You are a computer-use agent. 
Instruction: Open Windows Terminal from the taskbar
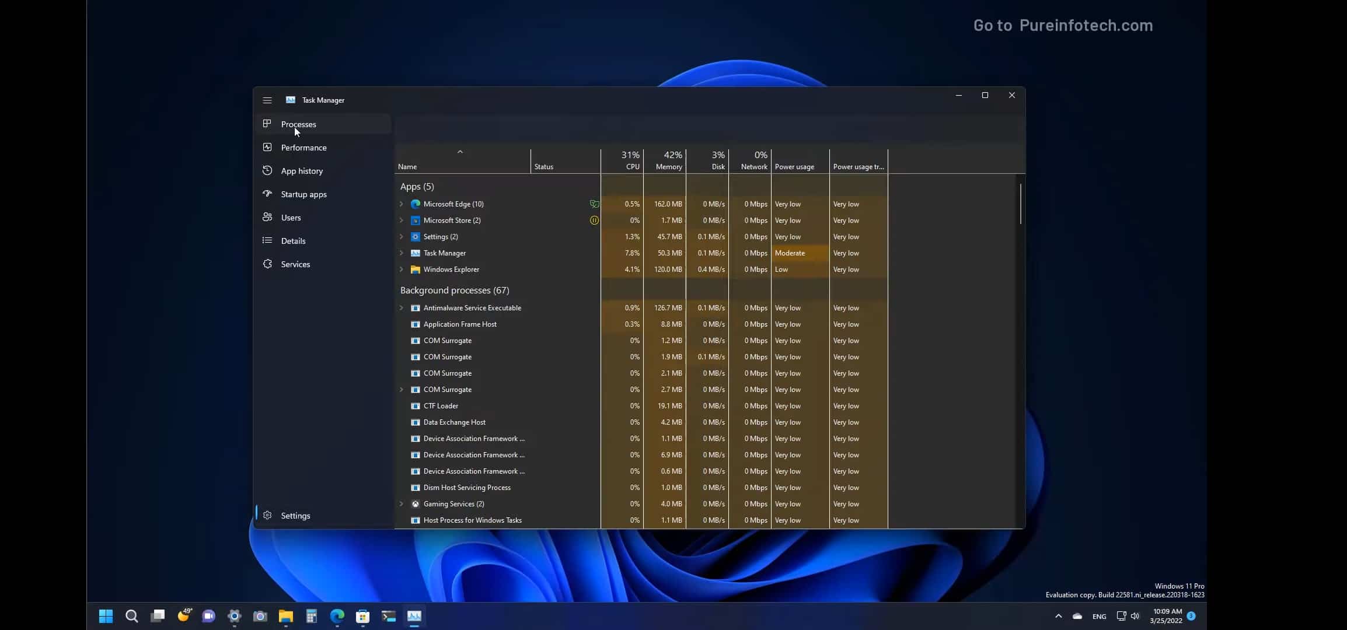click(x=389, y=616)
